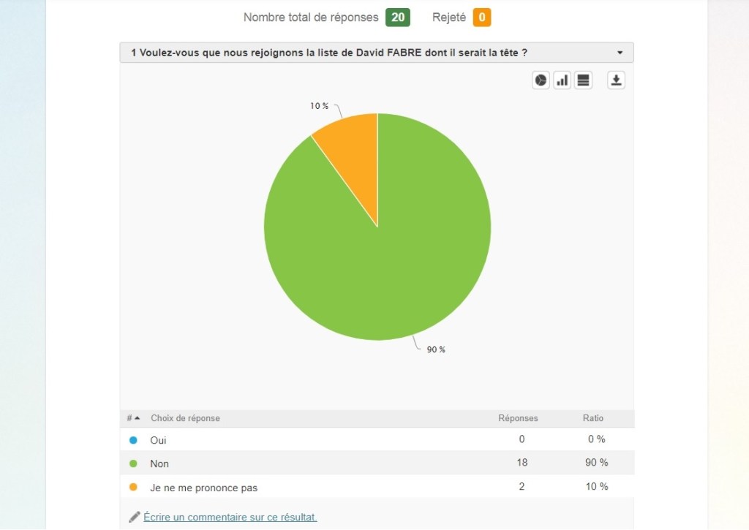The width and height of the screenshot is (749, 530).
Task: Click 'Écrire un commentaire sur ce résultat' link
Action: tap(230, 517)
